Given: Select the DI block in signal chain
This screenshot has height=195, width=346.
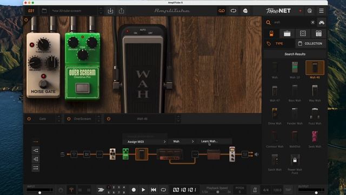Looking at the screenshot, I should pos(86,154).
